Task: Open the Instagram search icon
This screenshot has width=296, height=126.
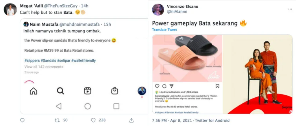Action: (60, 91)
